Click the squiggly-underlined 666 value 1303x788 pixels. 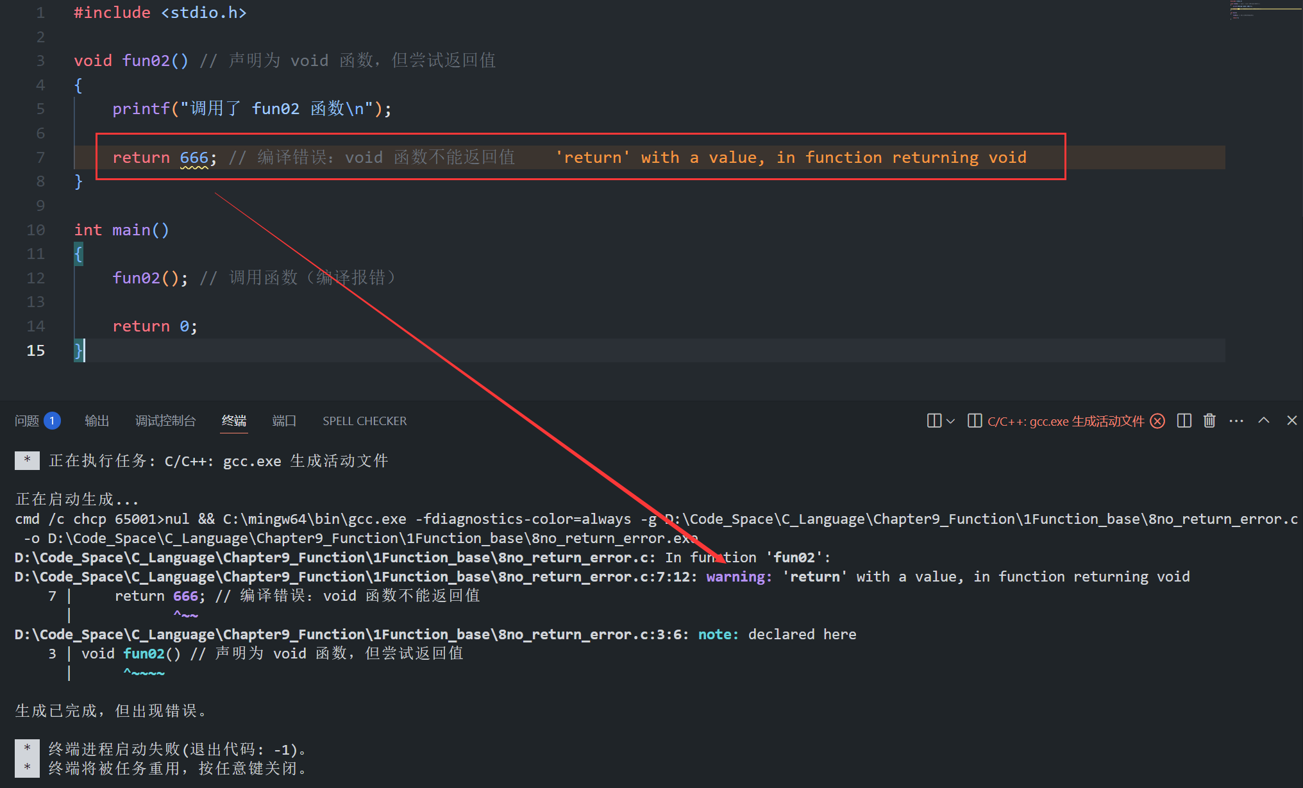(x=194, y=158)
